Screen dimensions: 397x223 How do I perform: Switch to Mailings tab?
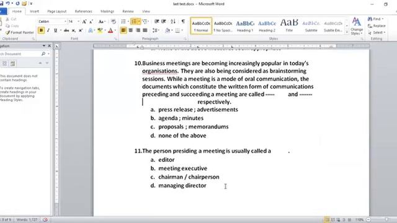(107, 11)
